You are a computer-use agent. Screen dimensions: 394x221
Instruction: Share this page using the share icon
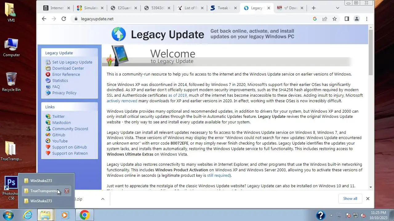(325, 19)
